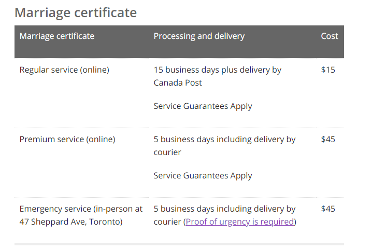The image size is (386, 250).
Task: Click the emergency 5 business days description
Action: click(x=225, y=215)
